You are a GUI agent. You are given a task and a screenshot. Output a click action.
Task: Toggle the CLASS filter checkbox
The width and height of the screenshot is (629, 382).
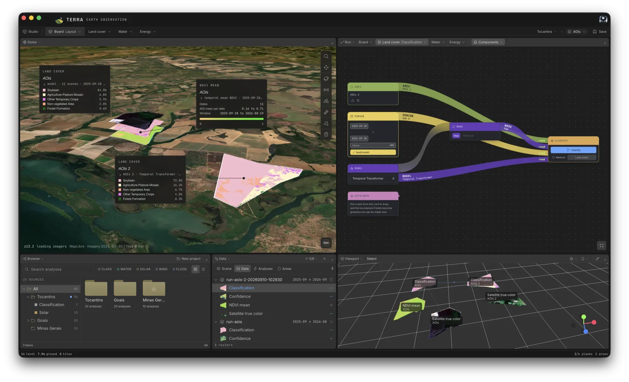tap(105, 269)
